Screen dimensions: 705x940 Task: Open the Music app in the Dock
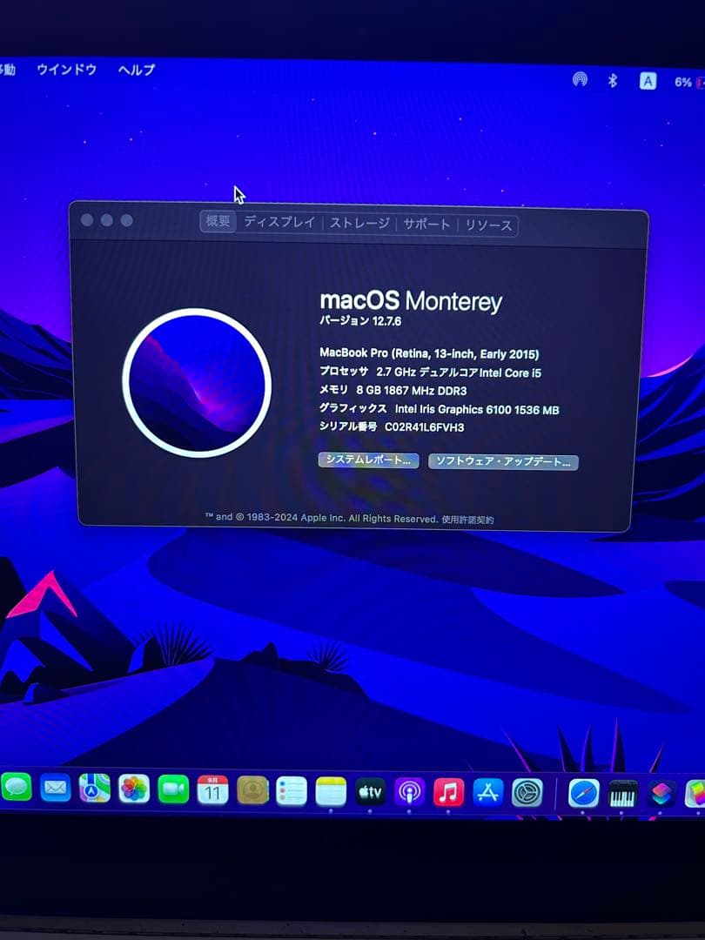pyautogui.click(x=448, y=793)
